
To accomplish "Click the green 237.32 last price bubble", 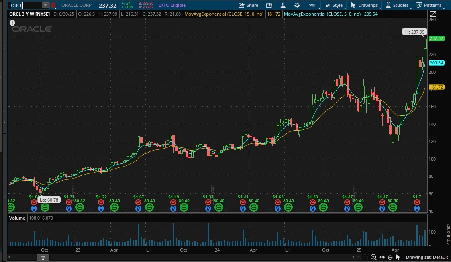I will (x=436, y=38).
